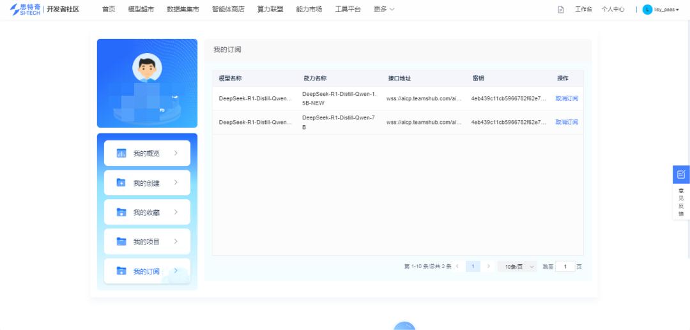
Task: Open the 10条/页 page size dropdown
Action: pos(517,266)
